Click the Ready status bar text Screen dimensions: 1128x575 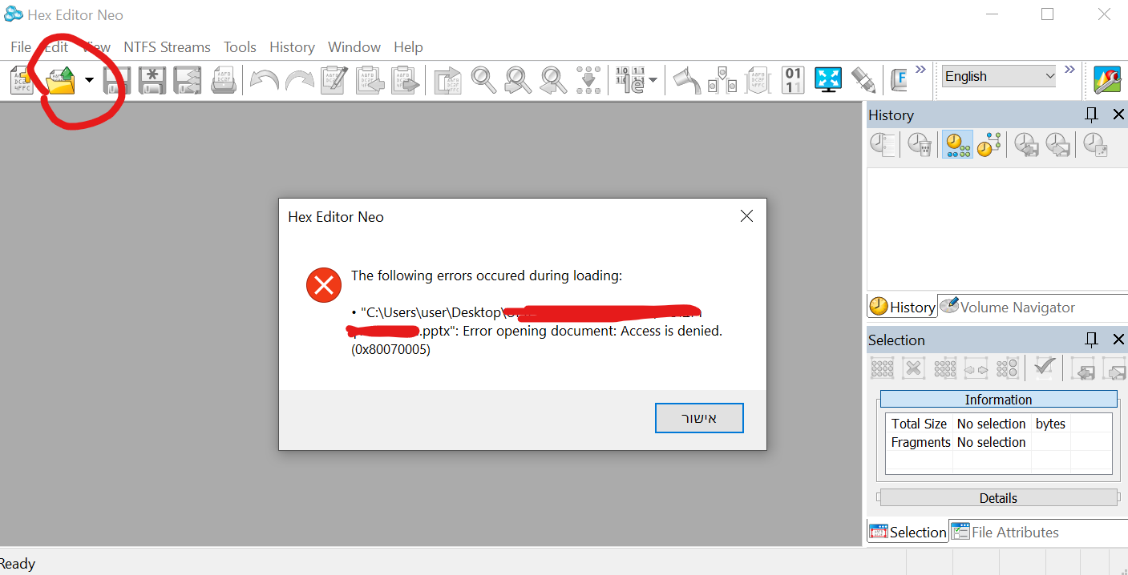(x=18, y=564)
